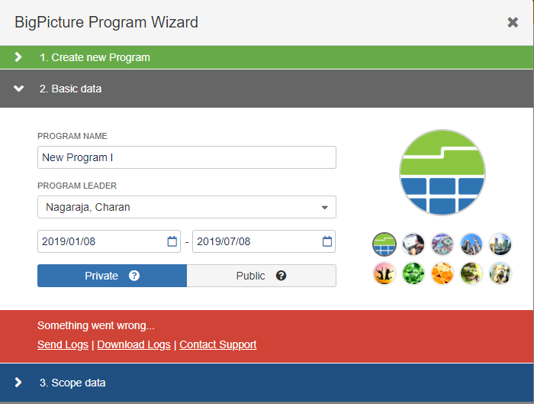The height and width of the screenshot is (404, 534).
Task: Click the end date field 2019/07/08
Action: [264, 241]
